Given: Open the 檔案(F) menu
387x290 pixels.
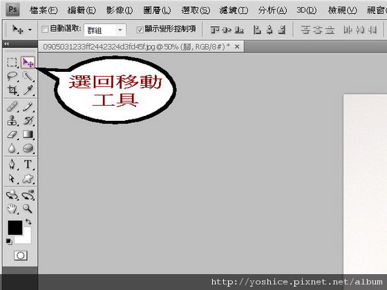Looking at the screenshot, I should [44, 10].
